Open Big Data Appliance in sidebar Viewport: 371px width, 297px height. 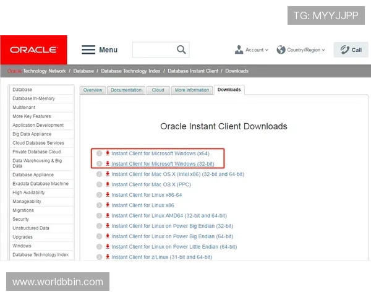(32, 134)
